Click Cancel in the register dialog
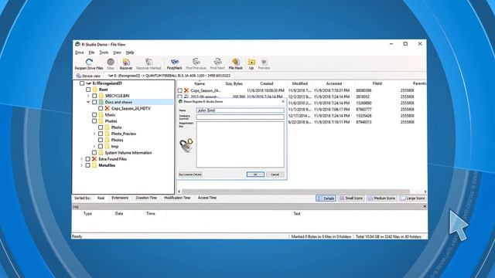Viewport: 495px width, 278px height. click(x=275, y=175)
